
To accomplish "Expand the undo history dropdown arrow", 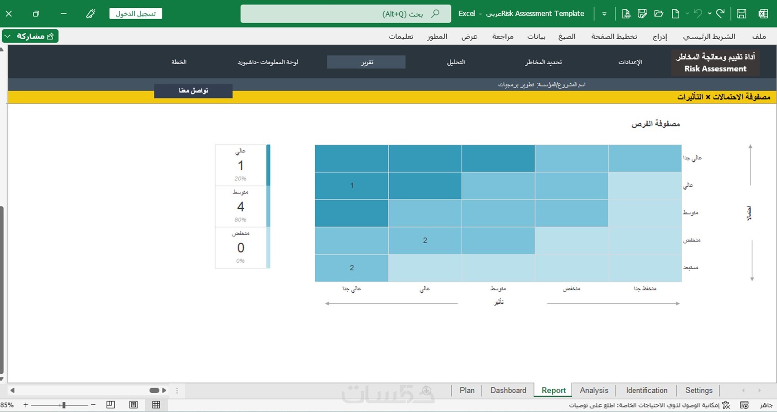I will [x=709, y=14].
